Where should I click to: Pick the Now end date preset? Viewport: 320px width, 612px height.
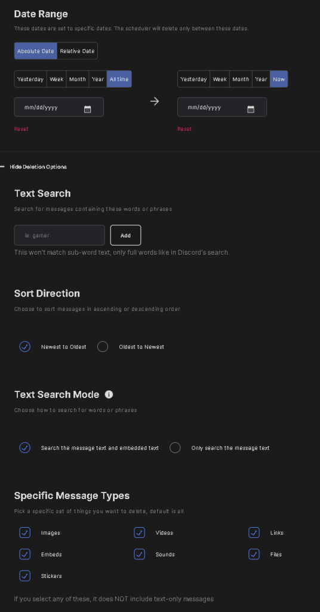(x=279, y=79)
